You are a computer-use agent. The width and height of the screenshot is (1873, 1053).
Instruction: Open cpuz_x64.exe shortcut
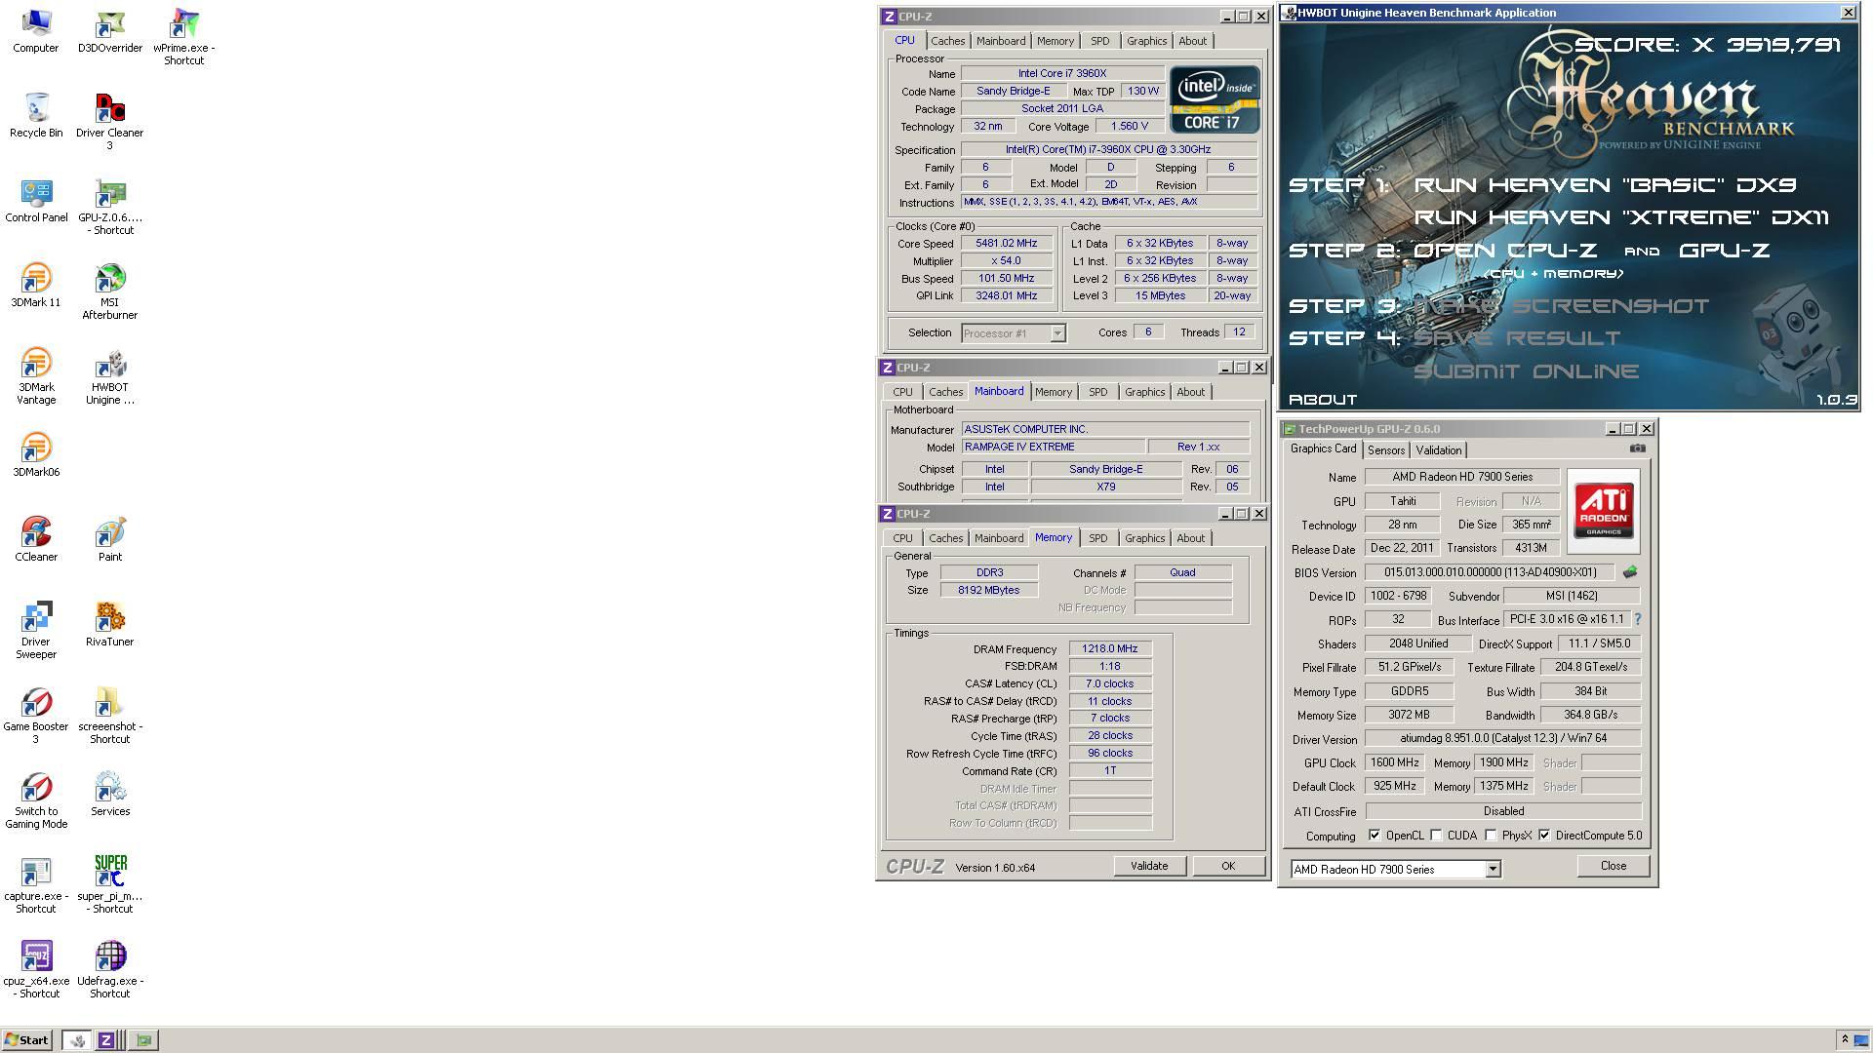tap(36, 970)
